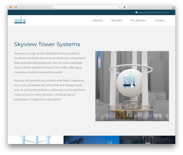This screenshot has width=183, height=155.
Task: Click the Skyview logo in header
Action: click(x=20, y=19)
